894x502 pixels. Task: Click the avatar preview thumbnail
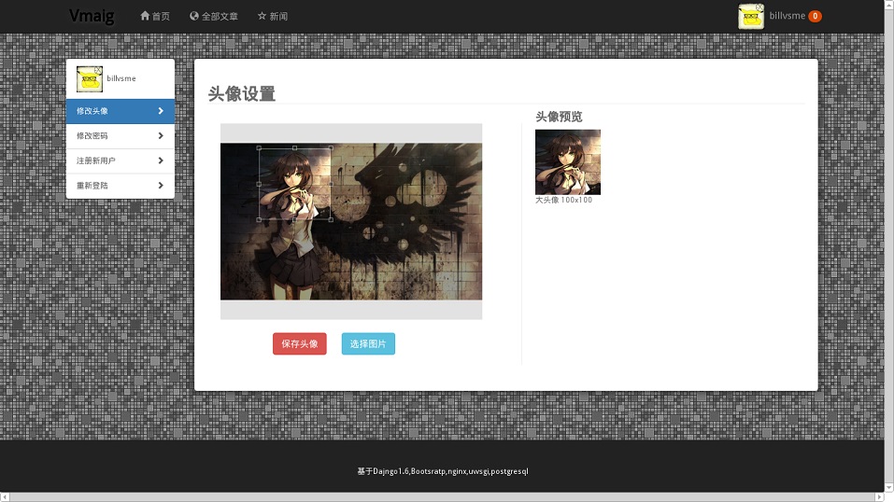point(568,161)
